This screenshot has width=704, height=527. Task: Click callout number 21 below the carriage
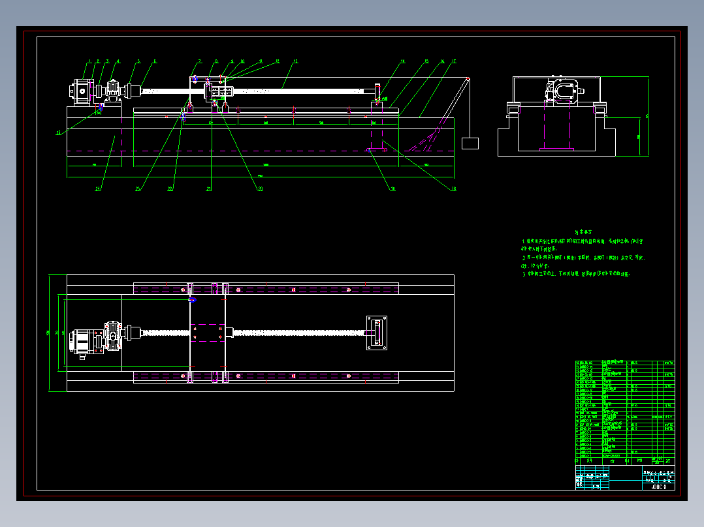click(x=209, y=189)
